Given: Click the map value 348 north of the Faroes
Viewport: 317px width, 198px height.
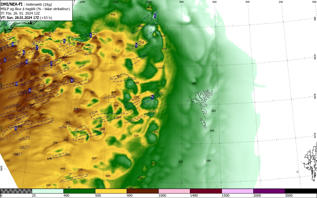Looking at the screenshot, I should [194, 84].
